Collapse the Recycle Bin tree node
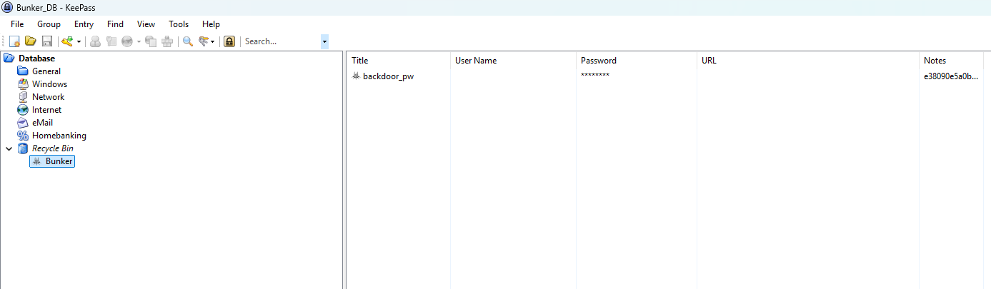The width and height of the screenshot is (991, 289). [x=9, y=148]
